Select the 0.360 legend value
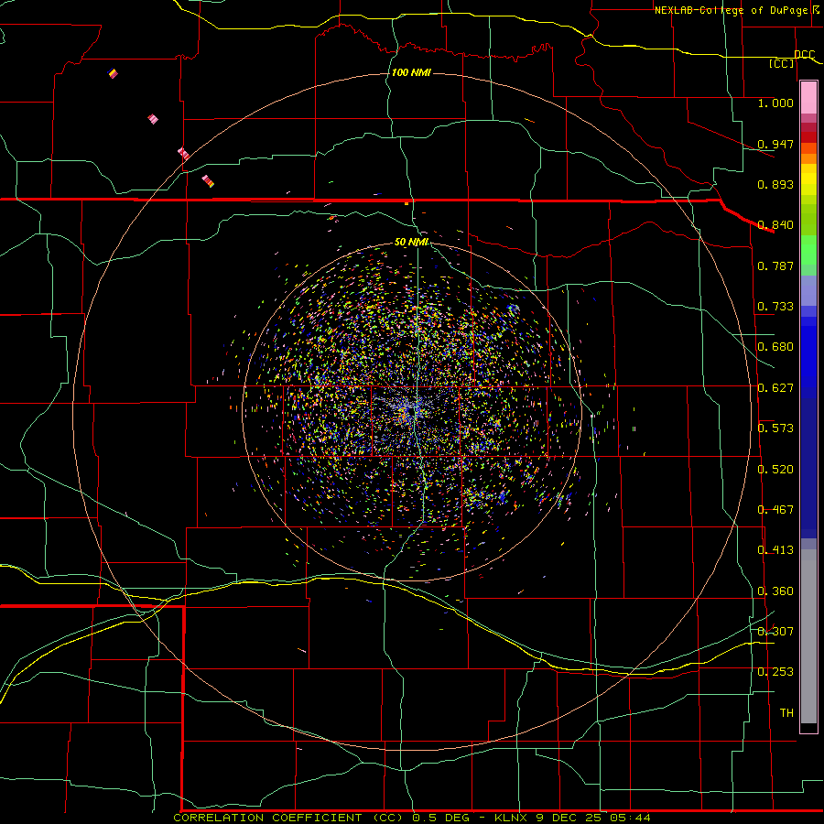The height and width of the screenshot is (824, 824). pos(775,591)
